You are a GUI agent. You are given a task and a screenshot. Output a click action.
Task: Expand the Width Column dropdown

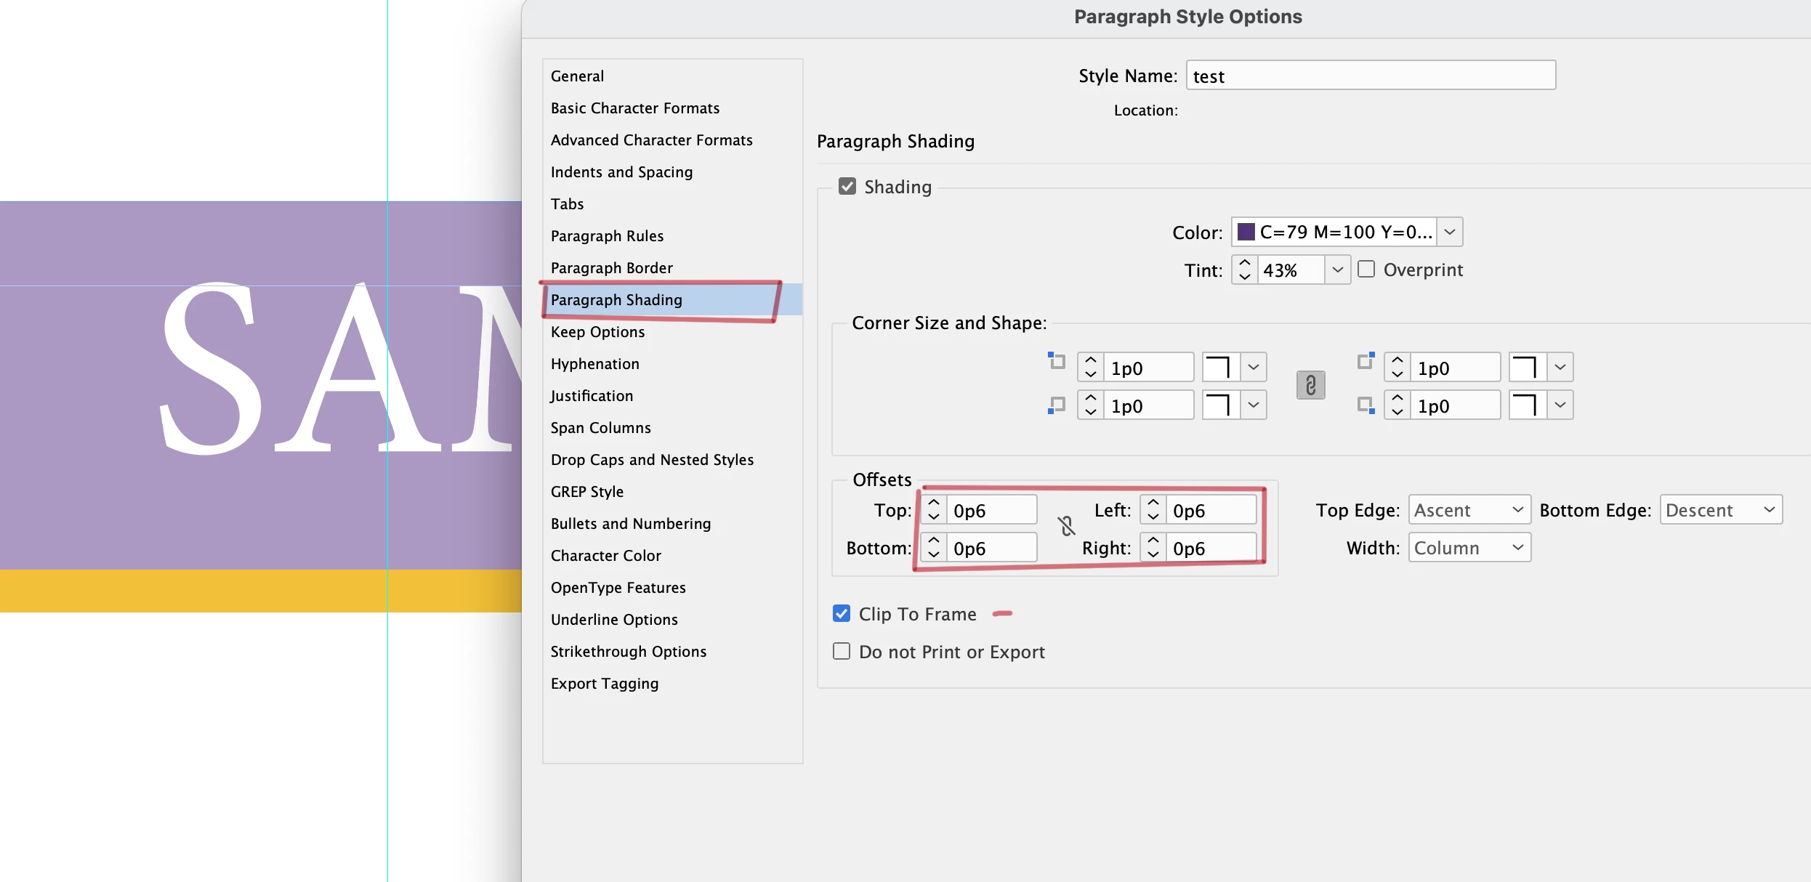pyautogui.click(x=1469, y=548)
